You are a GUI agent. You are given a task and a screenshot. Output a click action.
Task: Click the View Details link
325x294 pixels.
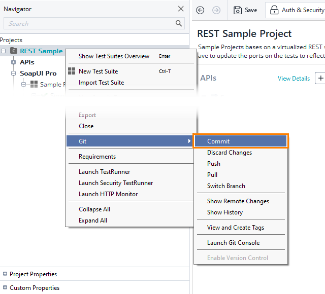point(294,79)
